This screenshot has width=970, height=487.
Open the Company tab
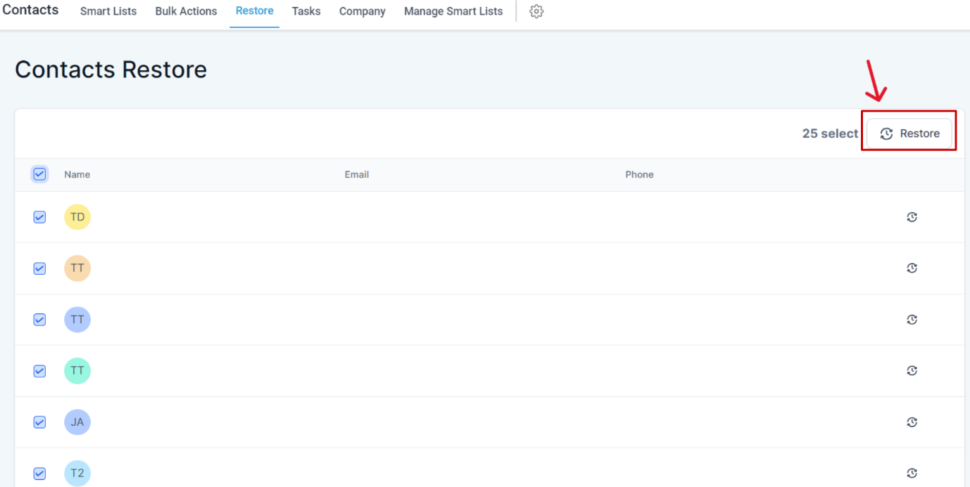[x=363, y=11]
